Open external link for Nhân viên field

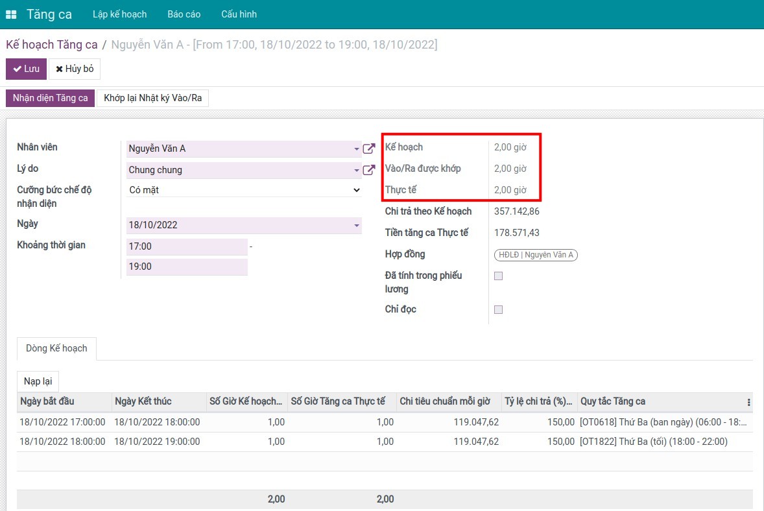click(368, 149)
